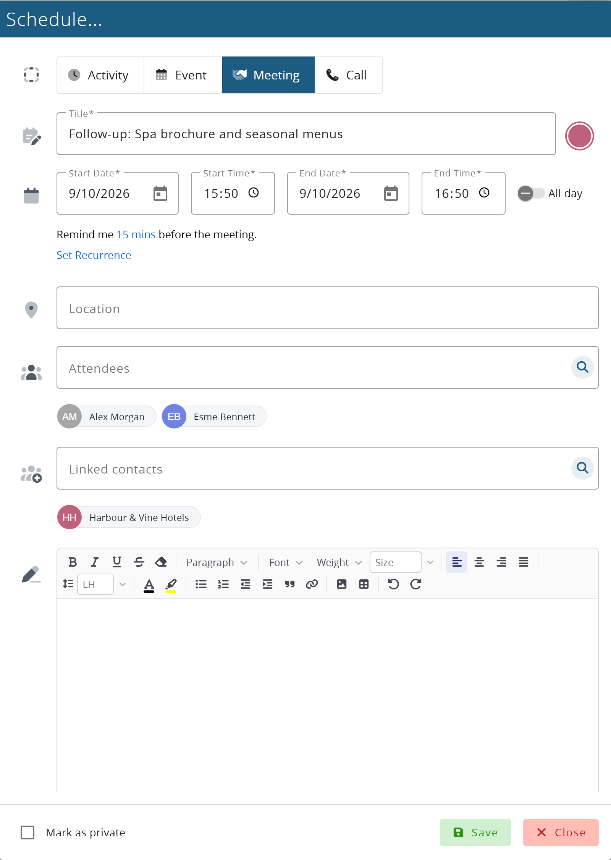This screenshot has height=860, width=611.
Task: Insert a hyperlink in the notes
Action: (x=312, y=584)
